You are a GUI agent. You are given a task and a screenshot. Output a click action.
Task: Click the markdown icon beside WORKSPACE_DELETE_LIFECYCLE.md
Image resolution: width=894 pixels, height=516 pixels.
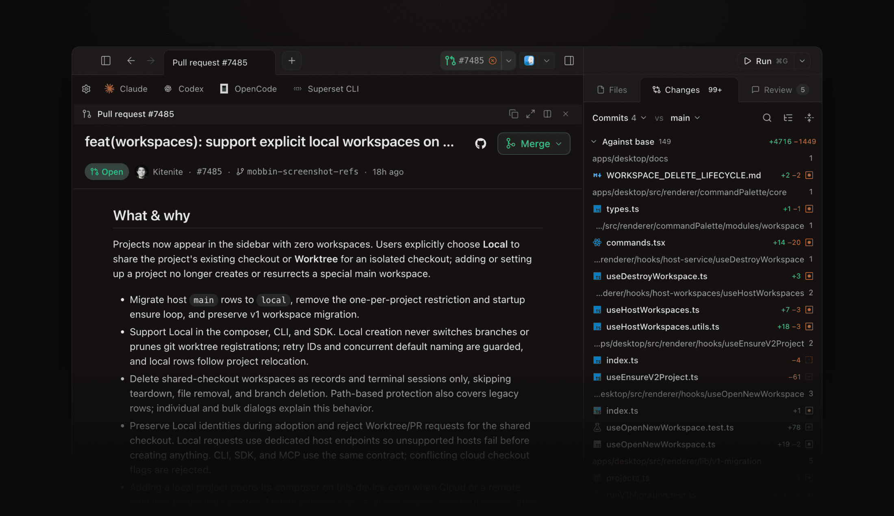(597, 175)
